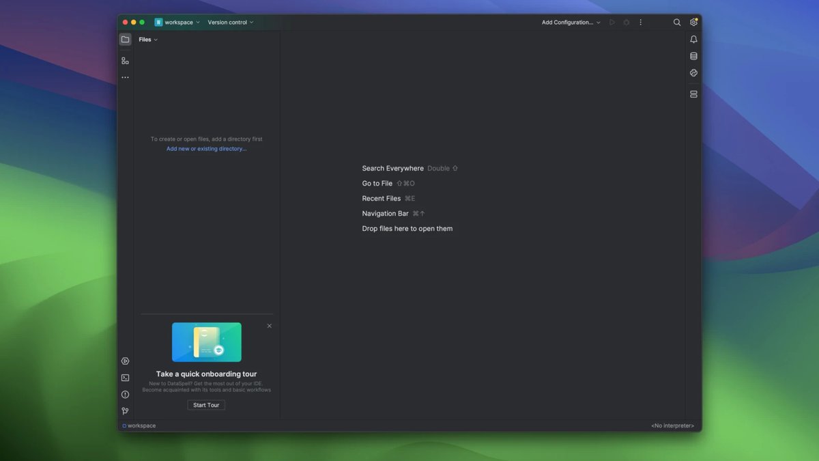Open the Files view options chevron
The image size is (819, 461).
tap(156, 39)
